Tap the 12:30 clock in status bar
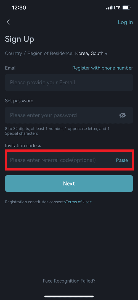Screen dimensions: 138x300 (19, 8)
